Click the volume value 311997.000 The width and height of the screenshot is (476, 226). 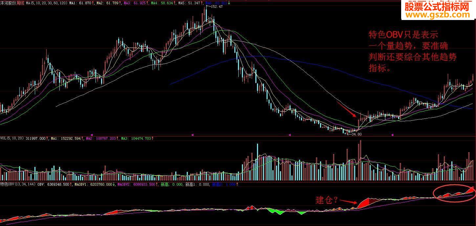36,138
